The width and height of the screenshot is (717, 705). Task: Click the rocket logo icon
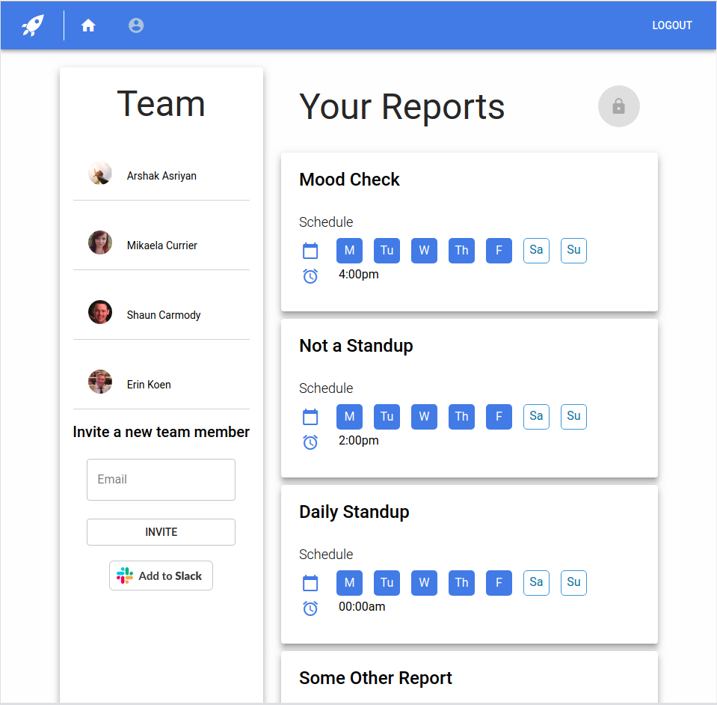pyautogui.click(x=33, y=25)
